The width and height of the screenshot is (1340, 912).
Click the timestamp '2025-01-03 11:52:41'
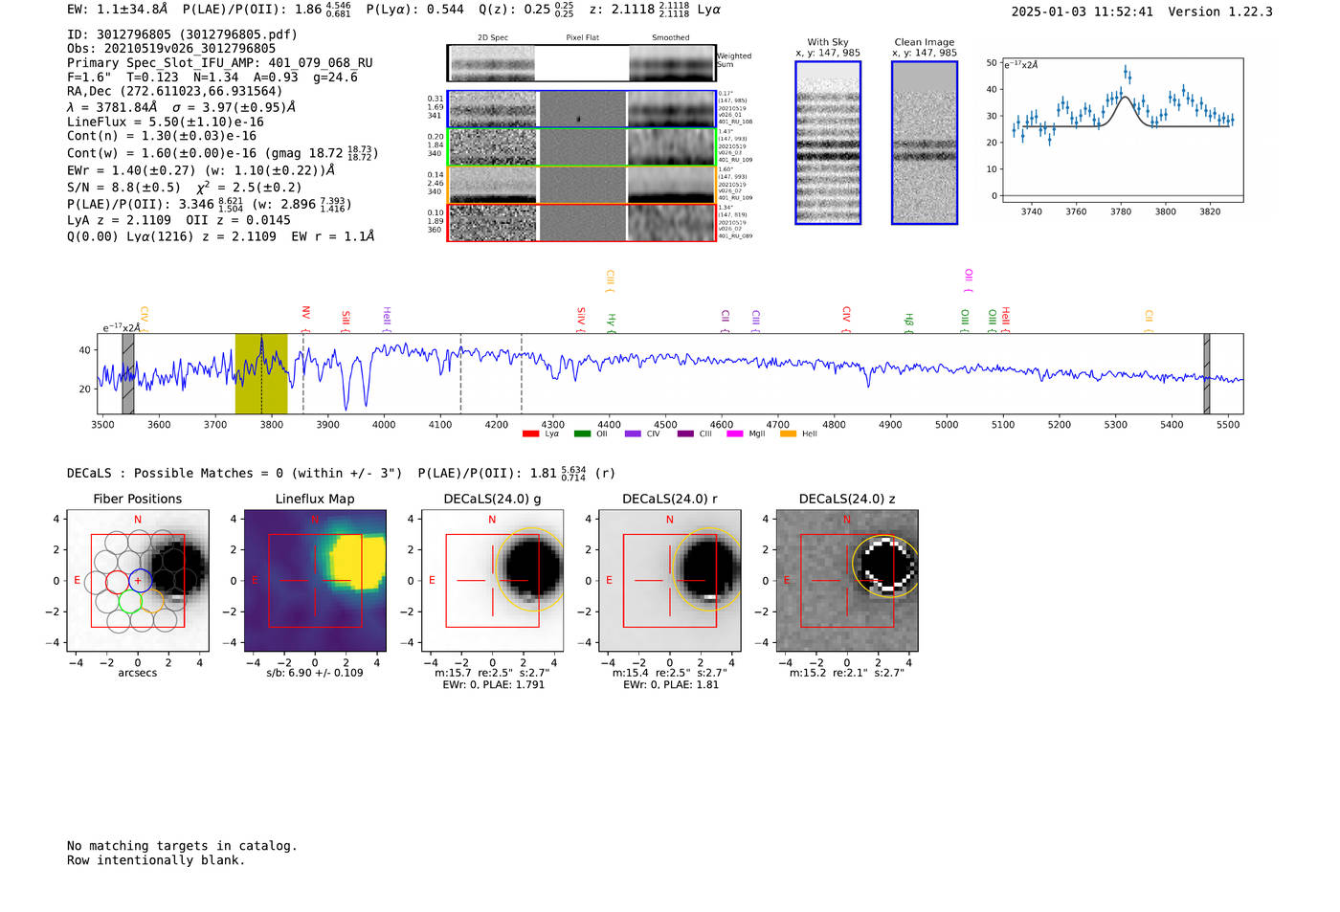tap(1083, 11)
